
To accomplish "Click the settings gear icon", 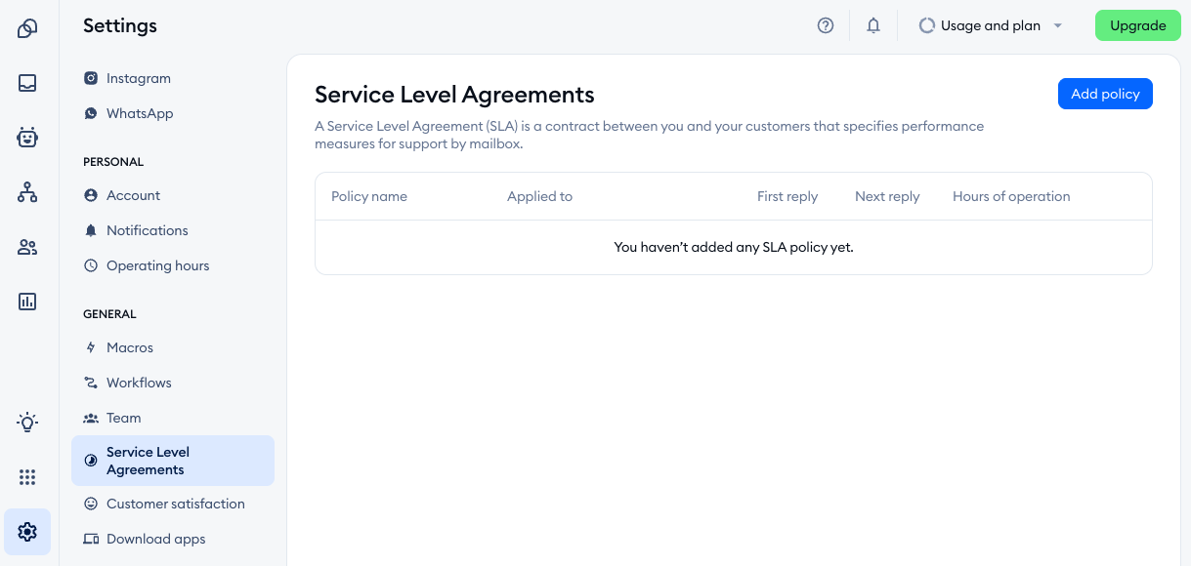I will pyautogui.click(x=27, y=532).
